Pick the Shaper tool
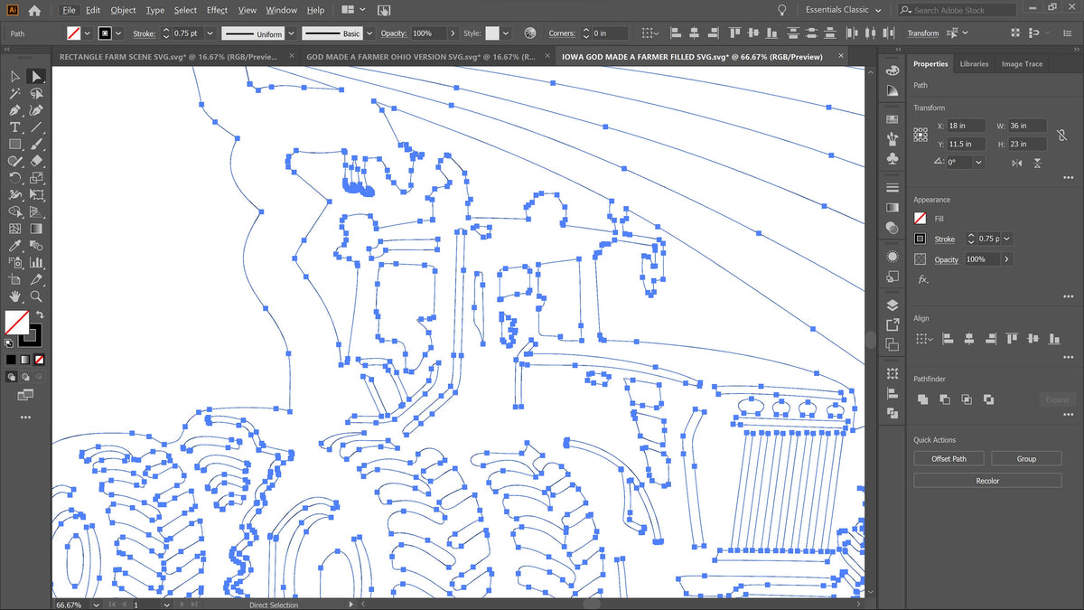Viewport: 1084px width, 610px height. (x=15, y=161)
